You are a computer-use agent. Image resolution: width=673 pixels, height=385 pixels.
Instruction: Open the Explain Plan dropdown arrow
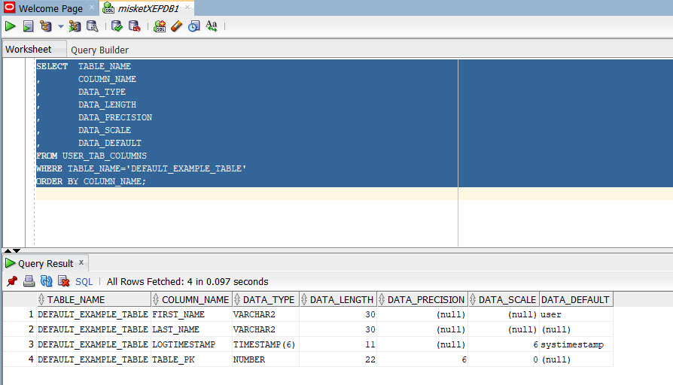point(60,26)
